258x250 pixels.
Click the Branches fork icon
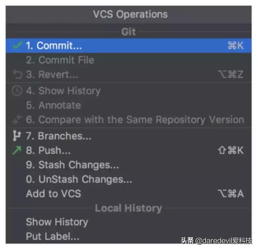[16, 136]
